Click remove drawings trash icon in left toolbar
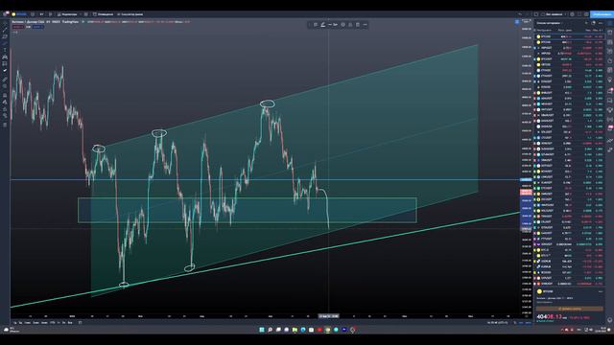614x345 pixels. tap(5, 125)
